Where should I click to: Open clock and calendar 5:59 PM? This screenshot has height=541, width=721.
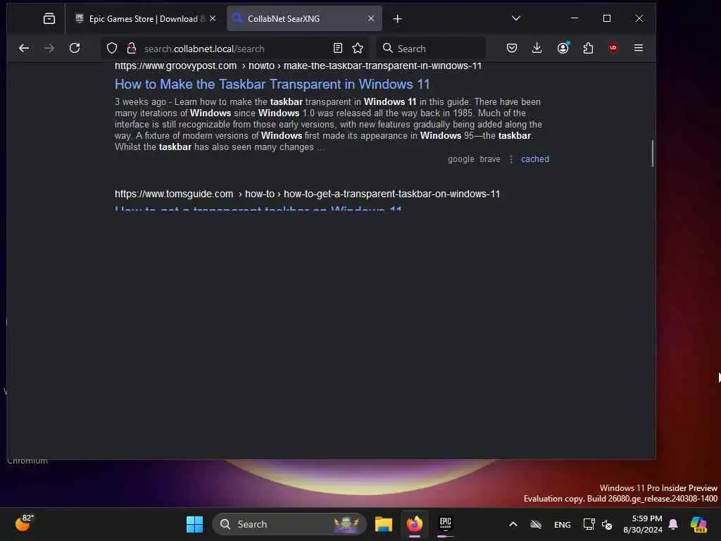(643, 524)
